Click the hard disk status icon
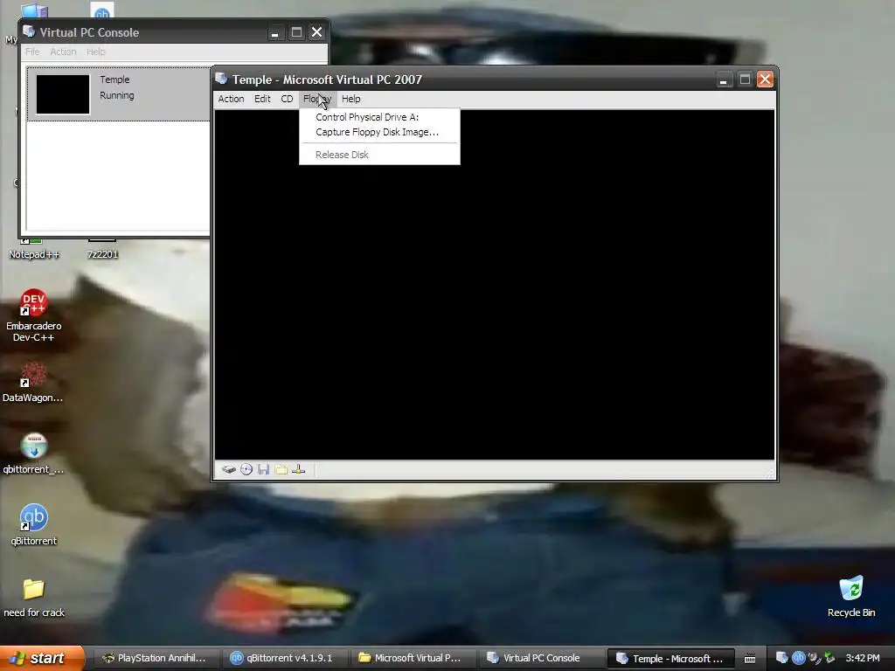The height and width of the screenshot is (671, 895). tap(229, 469)
